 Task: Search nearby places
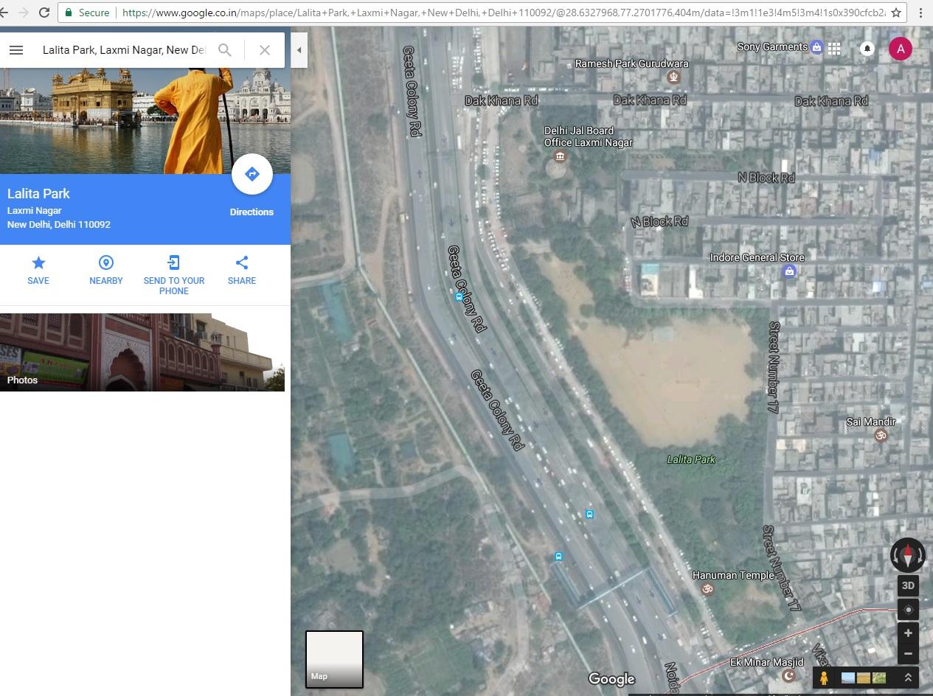click(x=106, y=270)
